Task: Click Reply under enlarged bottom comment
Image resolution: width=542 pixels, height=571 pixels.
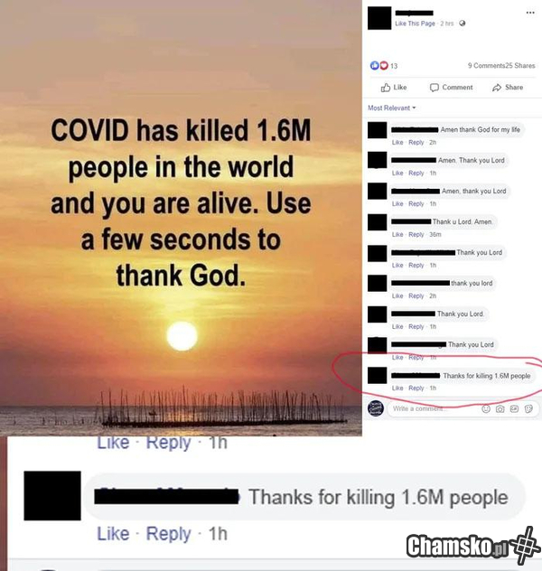Action: point(168,534)
